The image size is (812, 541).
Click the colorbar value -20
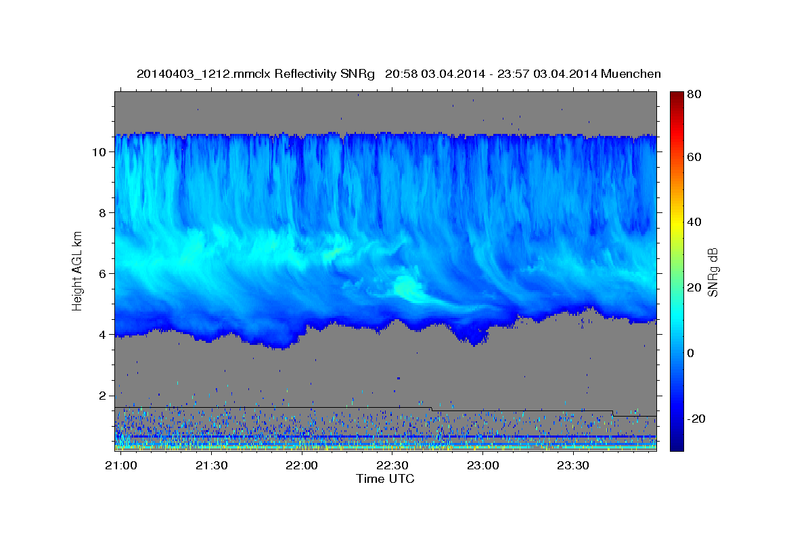[696, 419]
